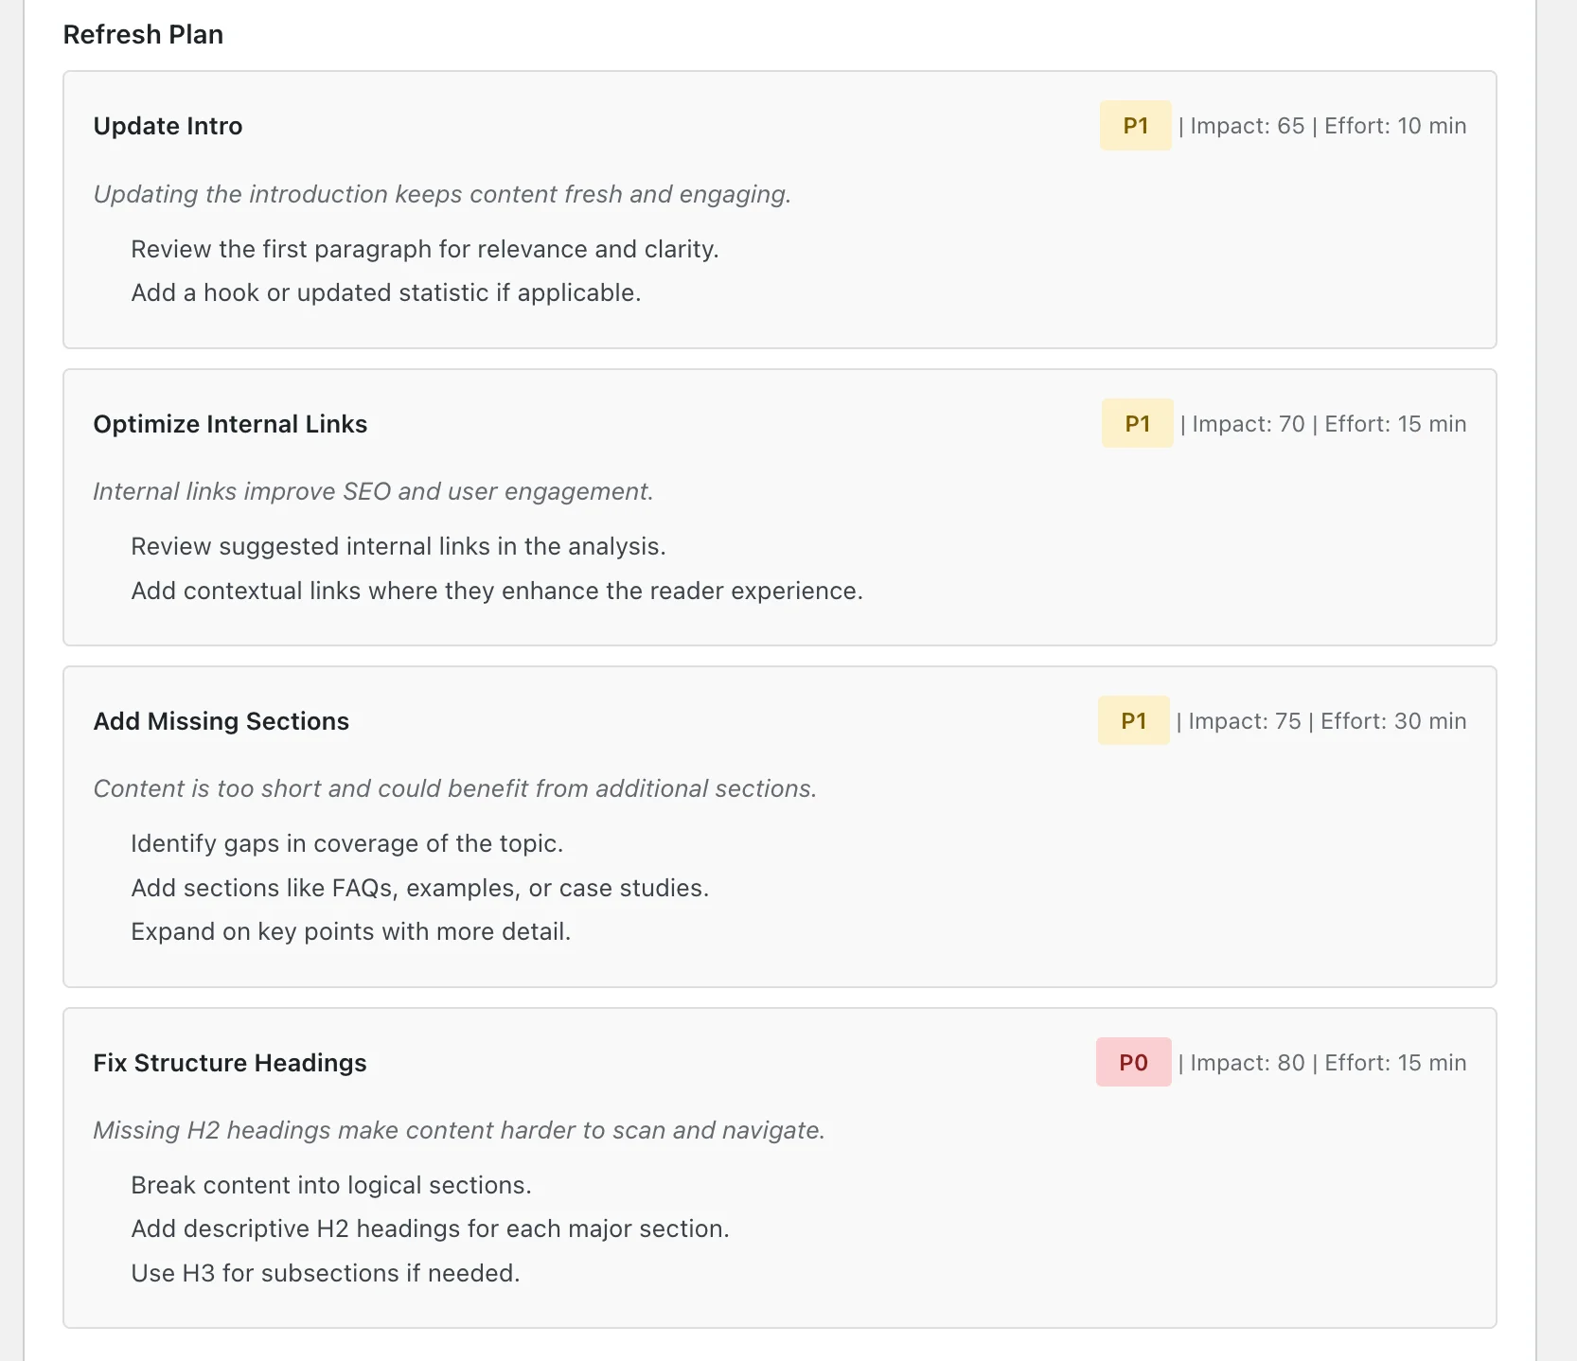Viewport: 1577px width, 1361px height.
Task: Click the Fix Structure Headings title
Action: pos(229,1063)
